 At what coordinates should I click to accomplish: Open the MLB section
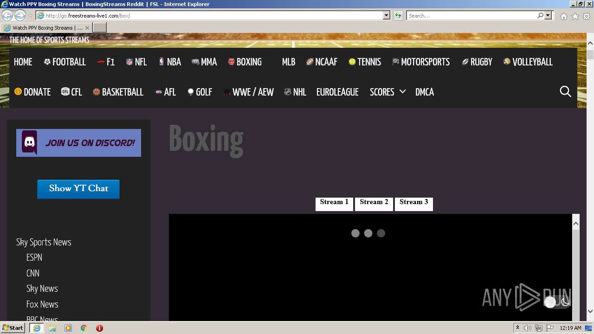[289, 62]
